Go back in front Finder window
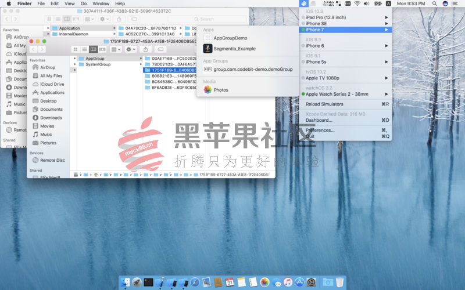 [33, 49]
